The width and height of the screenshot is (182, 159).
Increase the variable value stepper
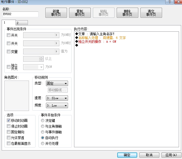tap(41, 58)
